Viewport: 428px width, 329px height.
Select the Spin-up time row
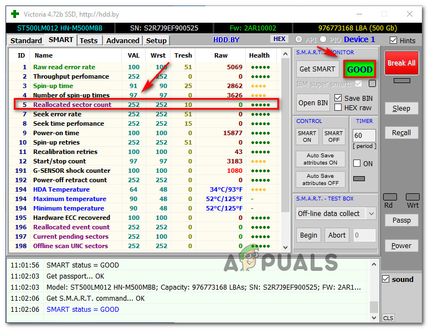[143, 86]
